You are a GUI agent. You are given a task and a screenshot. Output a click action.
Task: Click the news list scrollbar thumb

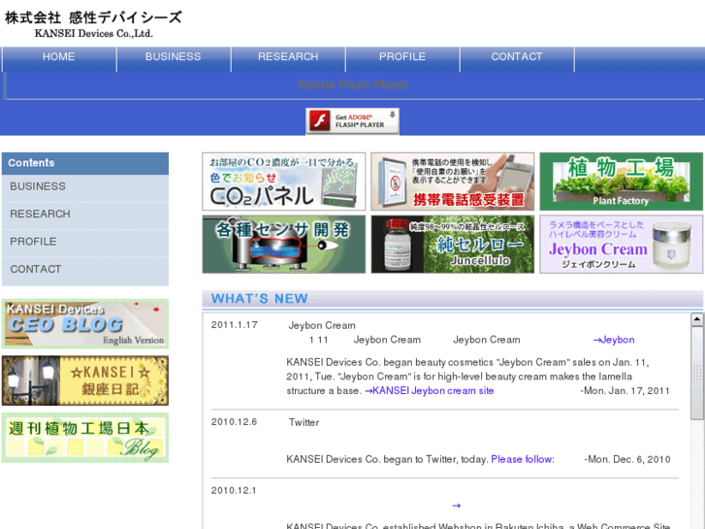[697, 373]
